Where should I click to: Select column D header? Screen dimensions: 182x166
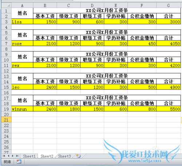pos(92,5)
